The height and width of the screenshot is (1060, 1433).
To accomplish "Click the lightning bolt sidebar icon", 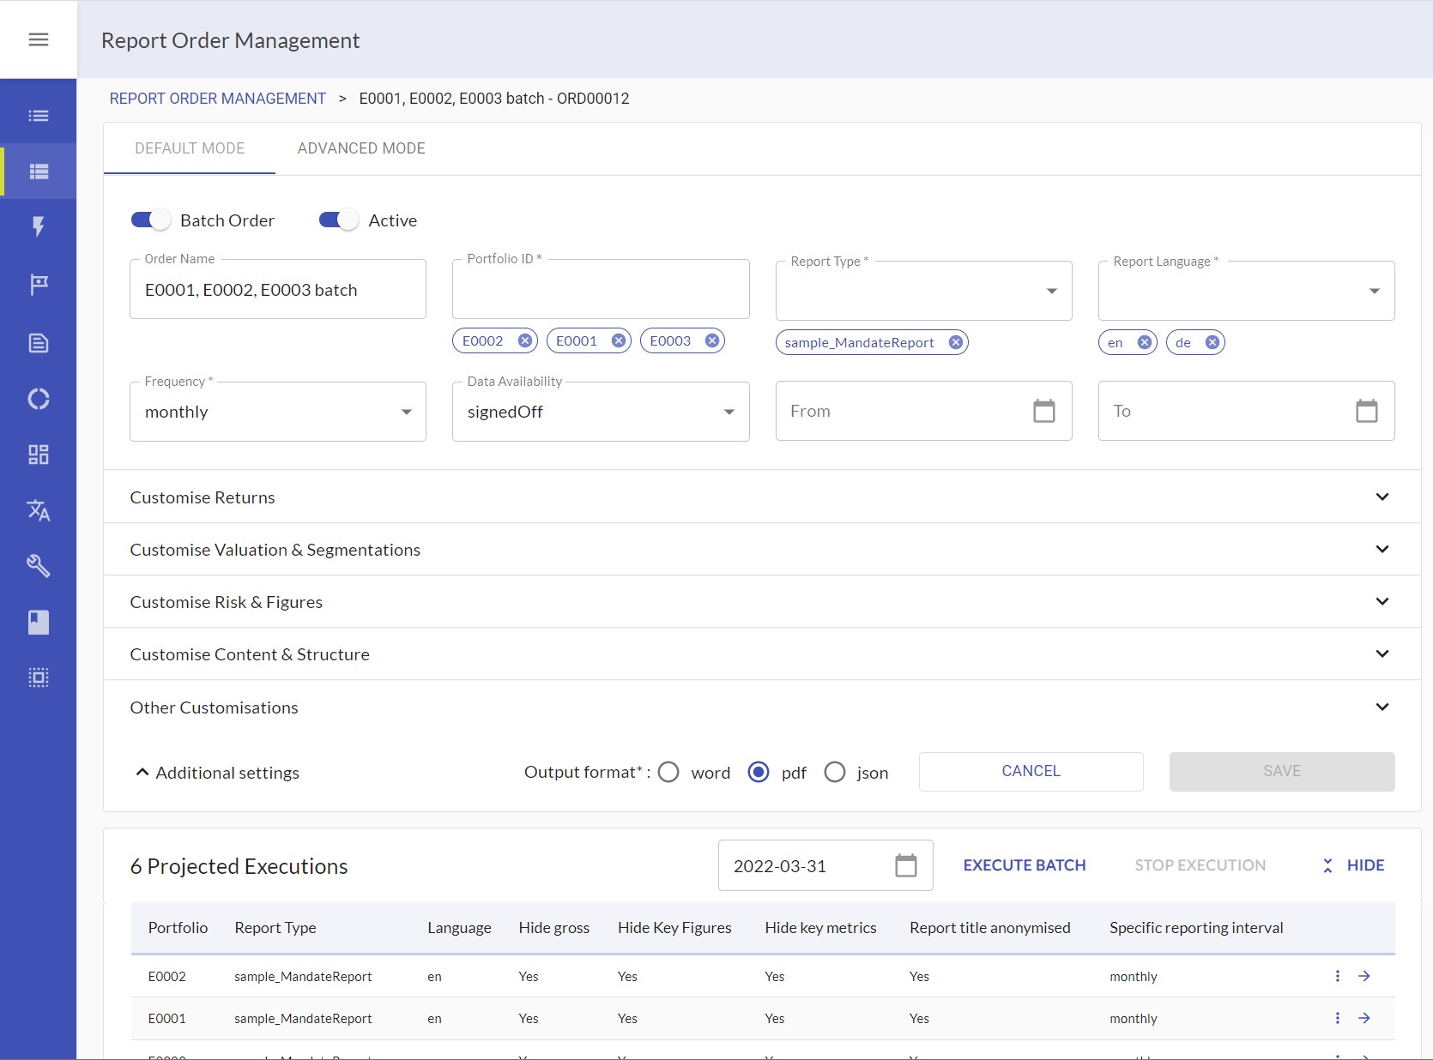I will coord(39,226).
